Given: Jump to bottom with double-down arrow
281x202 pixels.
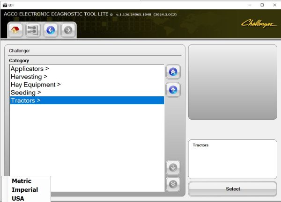Looking at the screenshot, I should (173, 184).
